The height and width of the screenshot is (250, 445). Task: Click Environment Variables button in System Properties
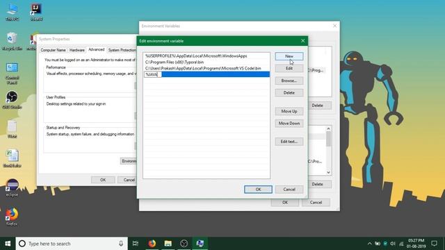click(x=129, y=161)
